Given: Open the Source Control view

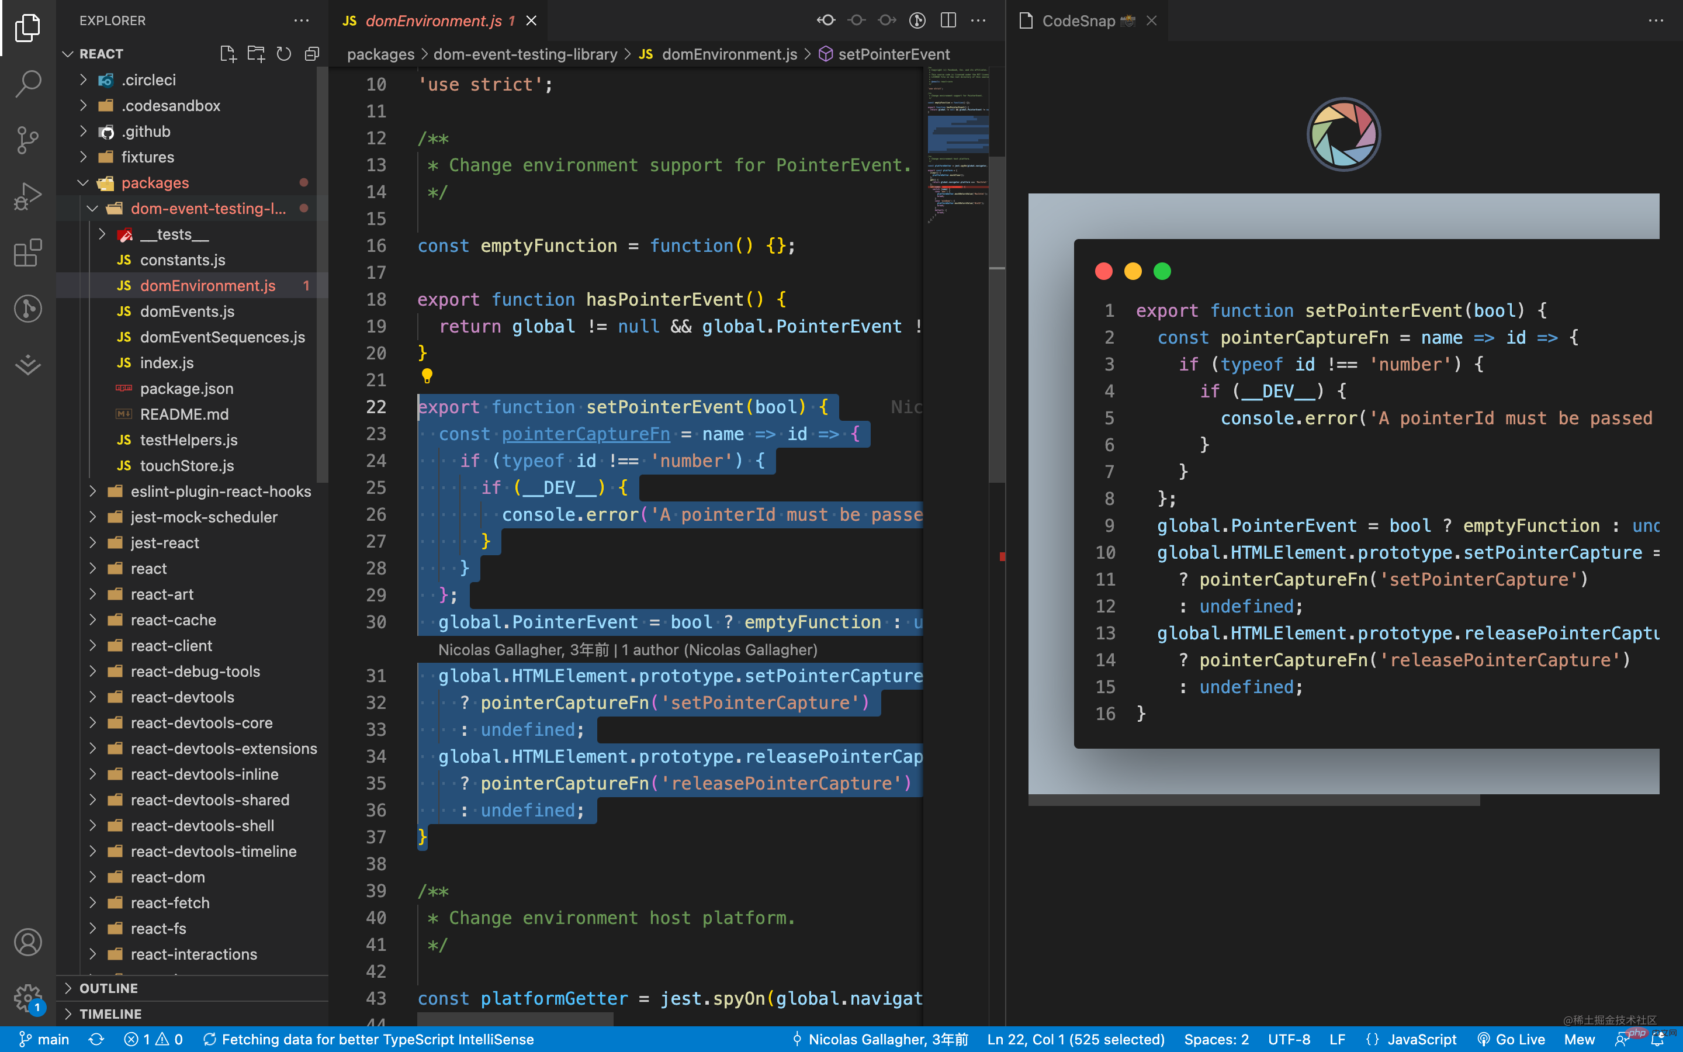Looking at the screenshot, I should click(x=28, y=140).
